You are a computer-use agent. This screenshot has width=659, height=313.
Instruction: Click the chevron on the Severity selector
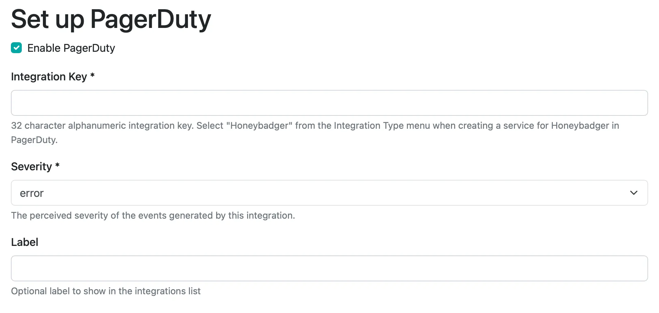tap(634, 193)
